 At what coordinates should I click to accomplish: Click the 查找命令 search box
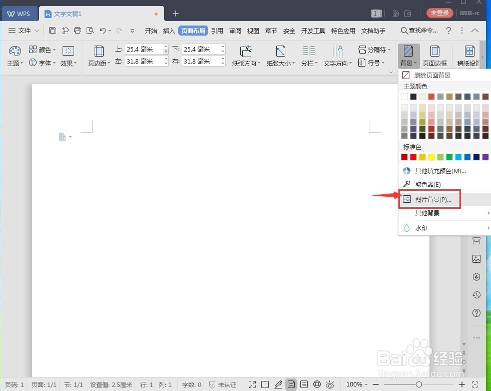pyautogui.click(x=419, y=31)
